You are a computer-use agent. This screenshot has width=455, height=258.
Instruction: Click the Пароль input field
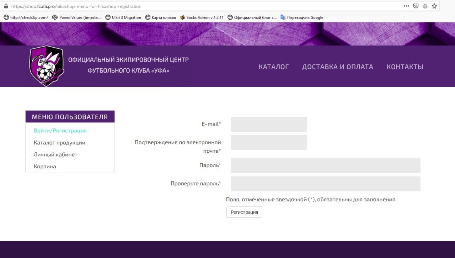pyautogui.click(x=326, y=165)
